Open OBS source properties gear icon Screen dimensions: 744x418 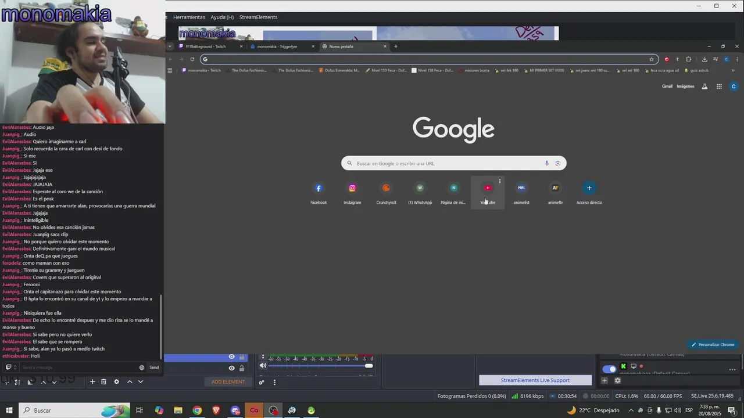tap(116, 381)
